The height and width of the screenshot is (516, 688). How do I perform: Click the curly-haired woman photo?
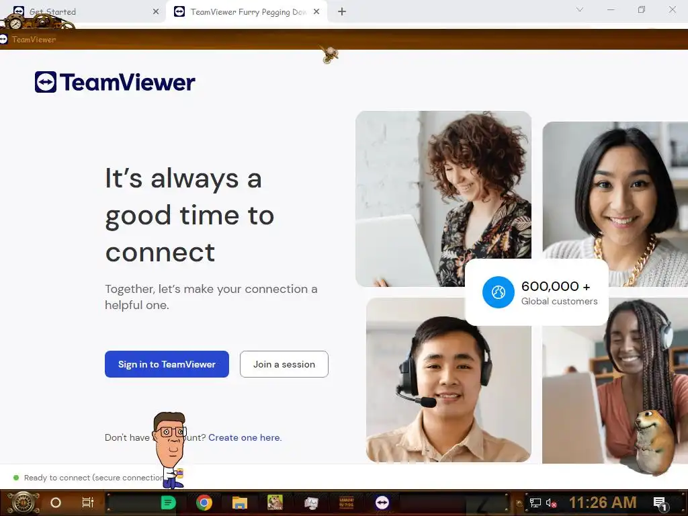click(443, 198)
